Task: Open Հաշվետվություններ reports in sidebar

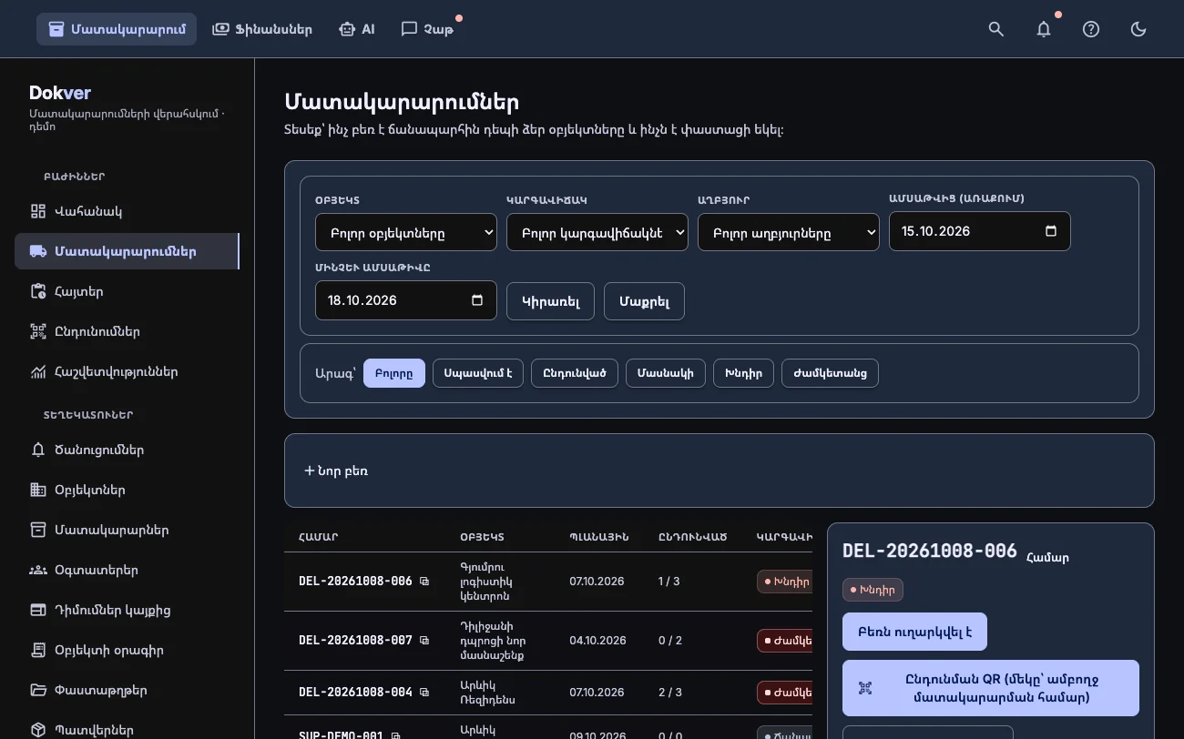Action: point(127,371)
